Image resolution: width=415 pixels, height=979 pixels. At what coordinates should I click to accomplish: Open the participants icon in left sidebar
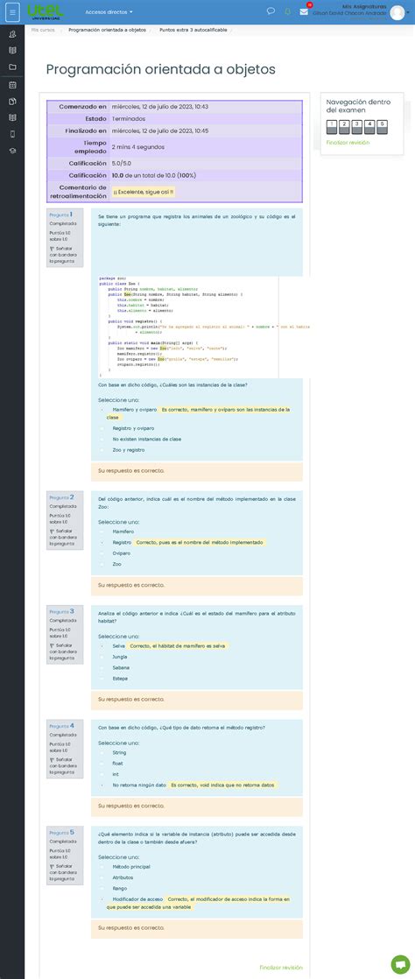click(x=12, y=34)
